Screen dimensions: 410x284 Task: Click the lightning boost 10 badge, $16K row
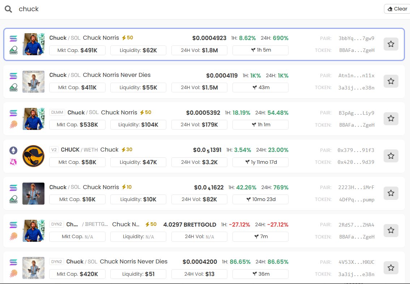pyautogui.click(x=127, y=187)
